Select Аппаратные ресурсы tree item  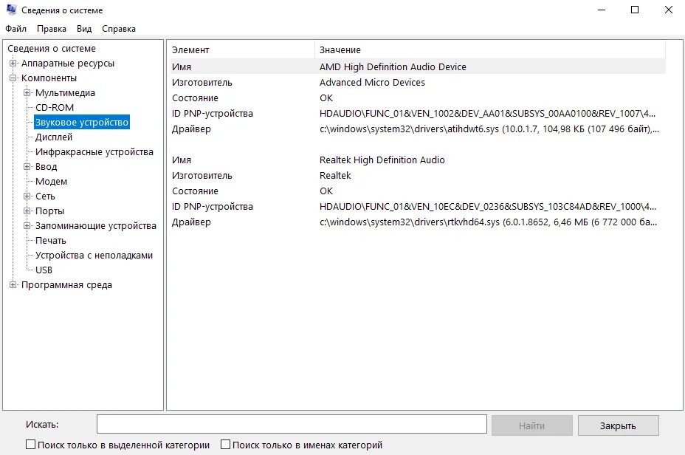68,64
